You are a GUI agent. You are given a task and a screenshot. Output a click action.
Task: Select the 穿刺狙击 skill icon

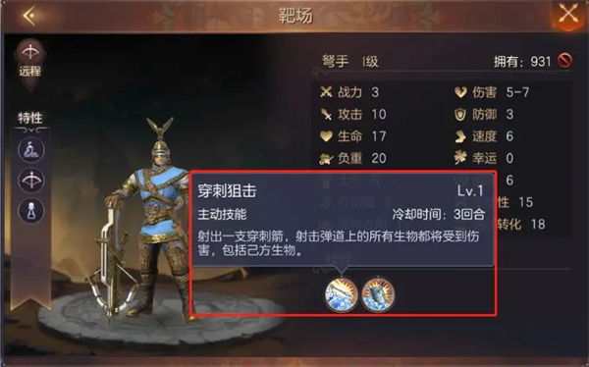(x=341, y=294)
